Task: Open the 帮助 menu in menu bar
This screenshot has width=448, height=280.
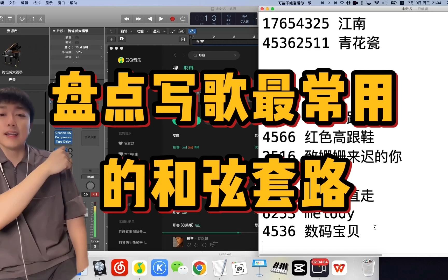Action: click(x=73, y=3)
